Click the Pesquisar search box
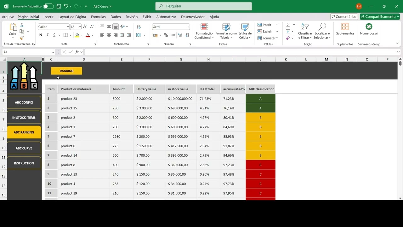This screenshot has width=403, height=227. tap(204, 6)
